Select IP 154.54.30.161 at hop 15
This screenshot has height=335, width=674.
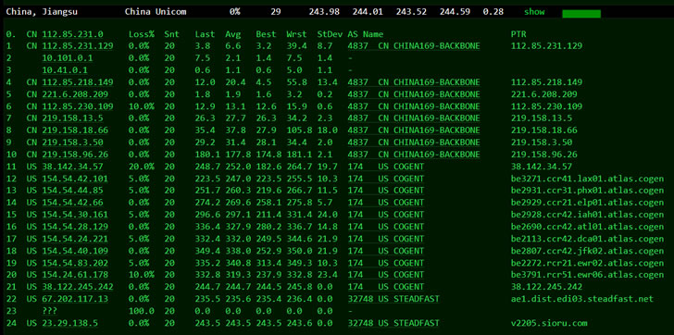(75, 215)
